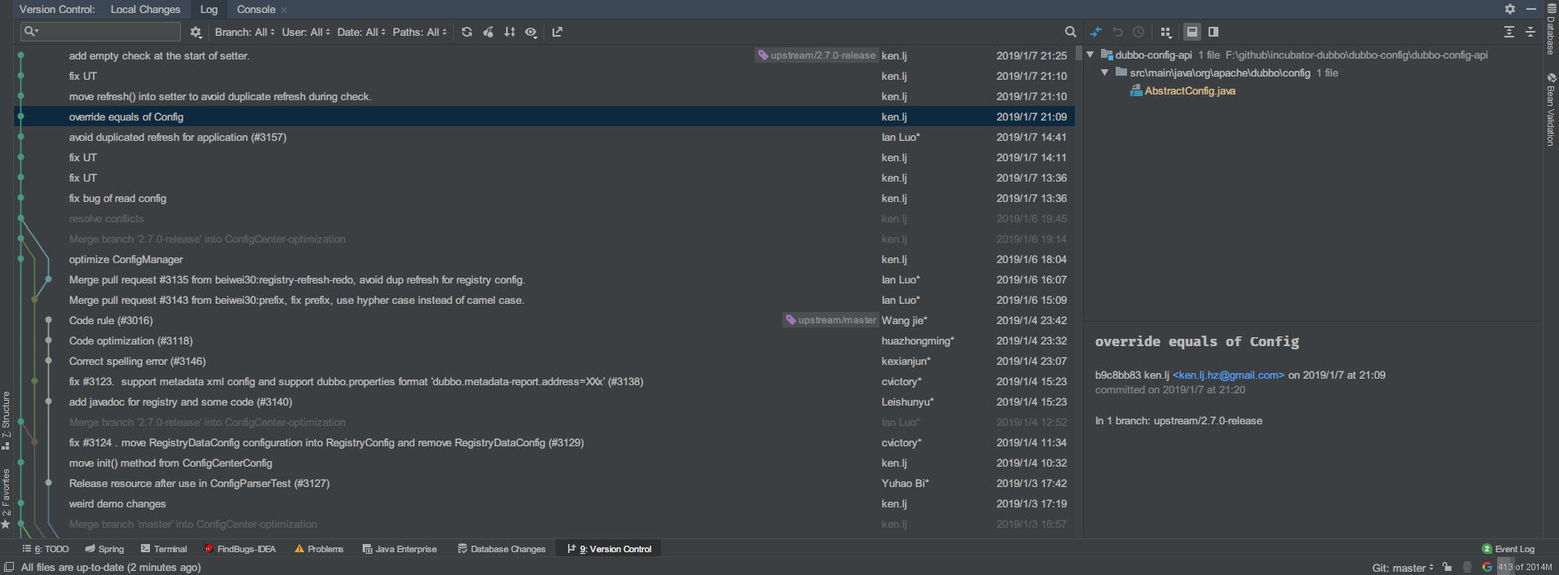1559x575 pixels.
Task: Select commit 'optimize ConfigManager'
Action: coord(544,259)
